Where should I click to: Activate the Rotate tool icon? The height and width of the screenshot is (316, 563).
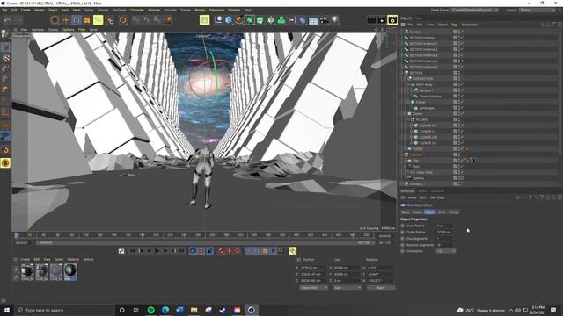coord(77,20)
